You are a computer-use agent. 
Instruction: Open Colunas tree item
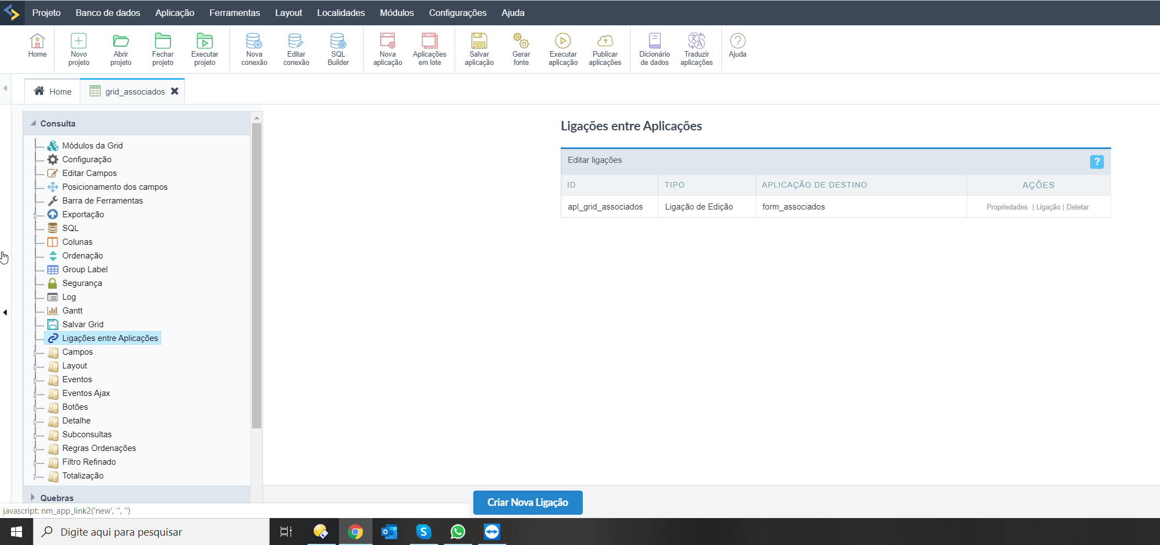click(77, 242)
